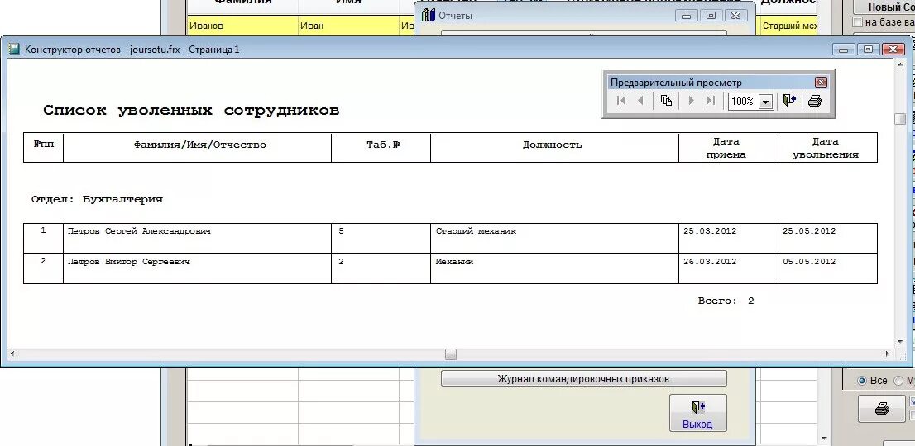Click the Конструктор отчетов window icon
The width and height of the screenshot is (915, 446).
(14, 49)
